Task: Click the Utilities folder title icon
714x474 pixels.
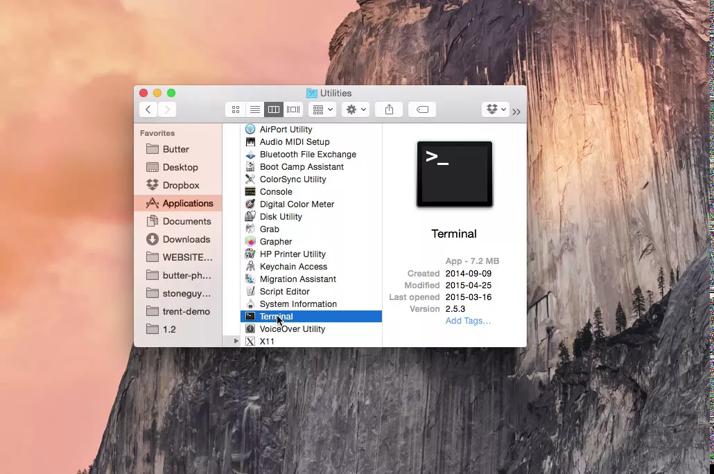Action: pyautogui.click(x=311, y=93)
